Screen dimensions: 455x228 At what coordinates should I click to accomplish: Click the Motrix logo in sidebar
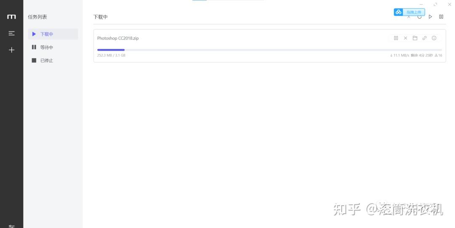coord(11,17)
